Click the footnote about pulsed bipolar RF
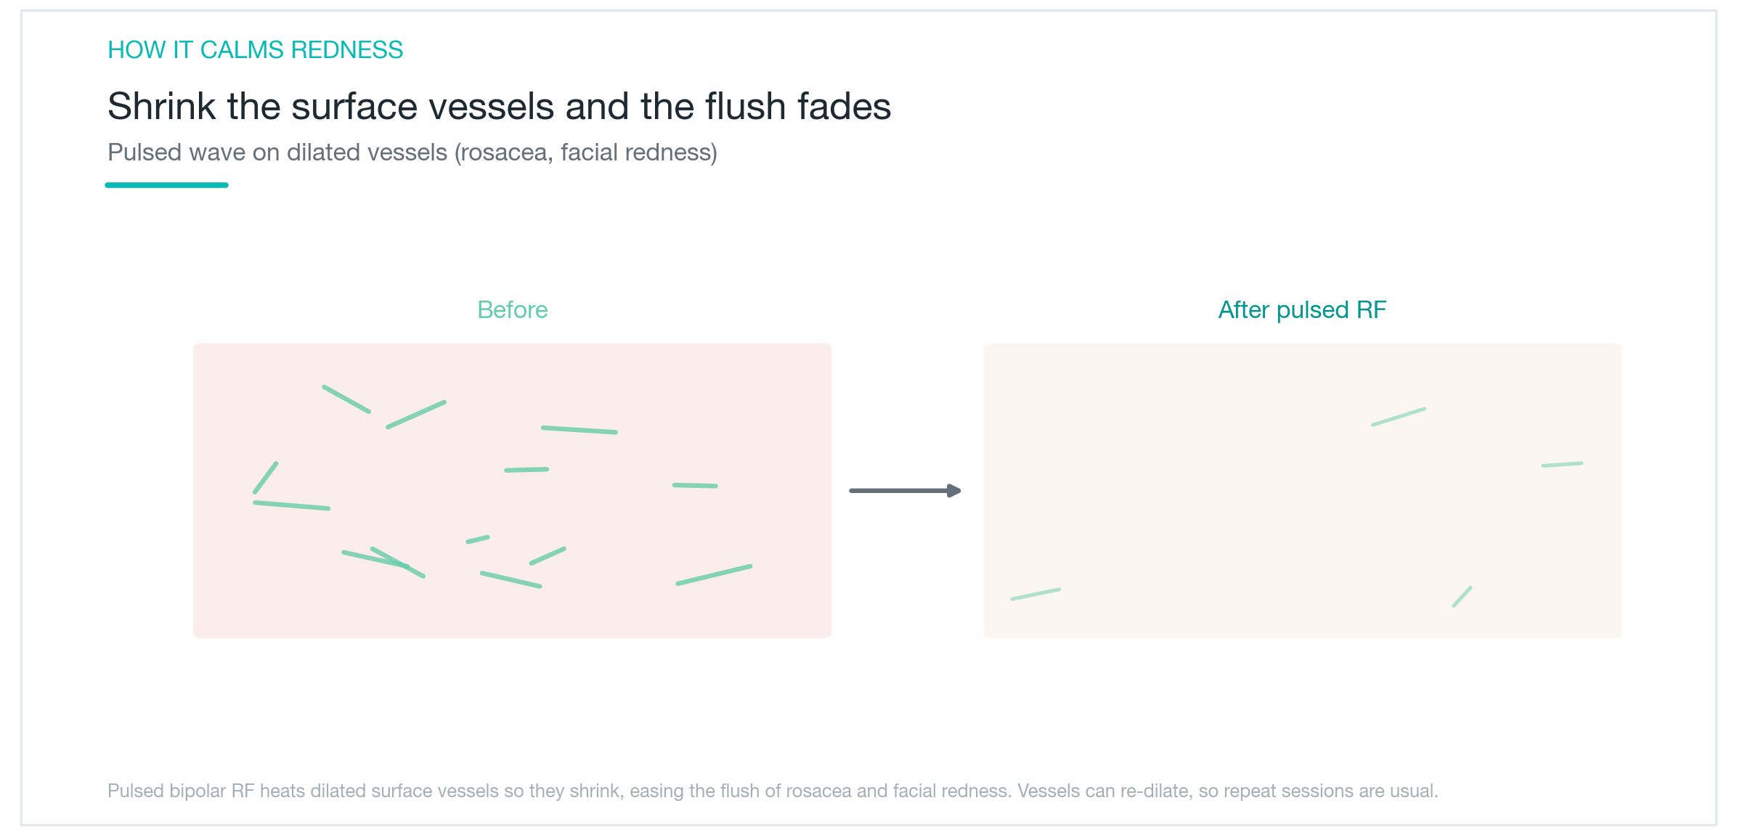Screen dimensions: 1737x835 [773, 791]
